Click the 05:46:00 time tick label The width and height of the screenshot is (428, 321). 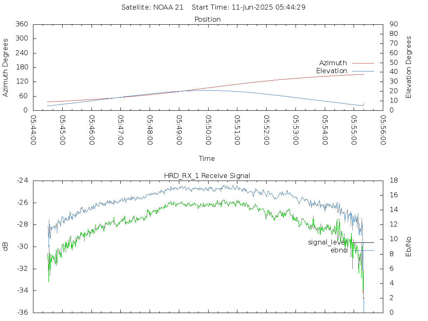[x=92, y=130]
